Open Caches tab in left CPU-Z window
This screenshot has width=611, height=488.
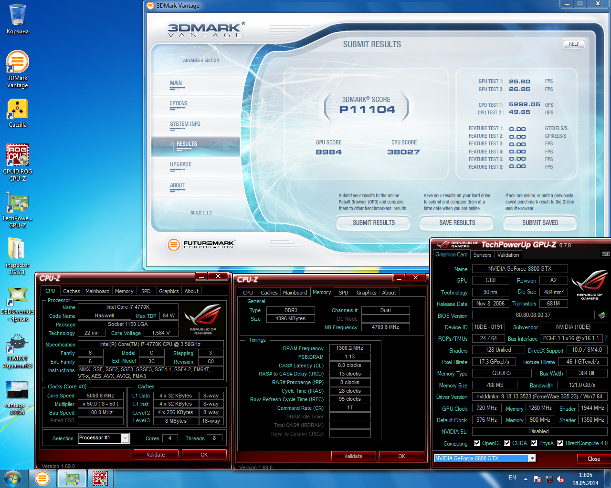(72, 291)
